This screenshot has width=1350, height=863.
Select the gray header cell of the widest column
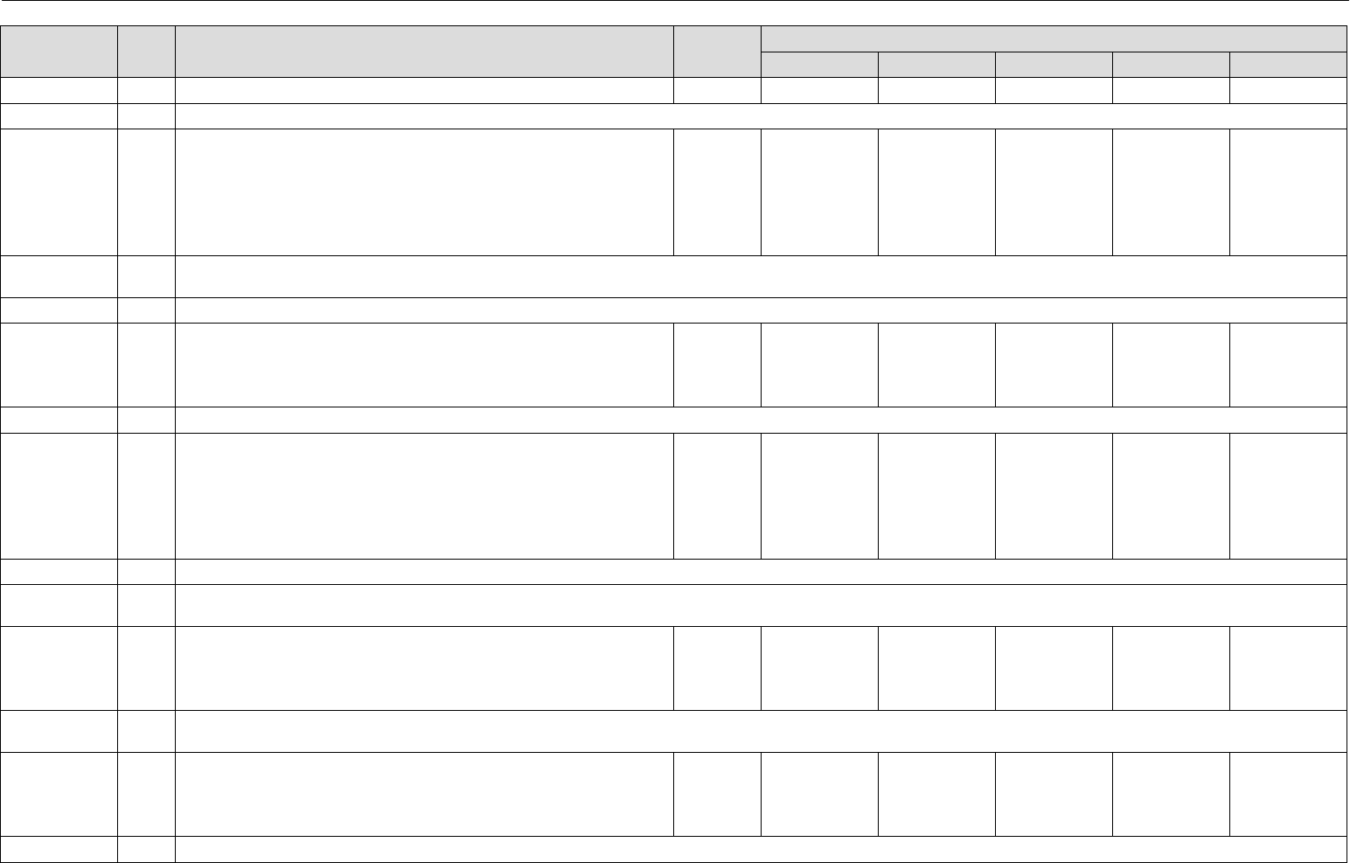click(x=424, y=52)
